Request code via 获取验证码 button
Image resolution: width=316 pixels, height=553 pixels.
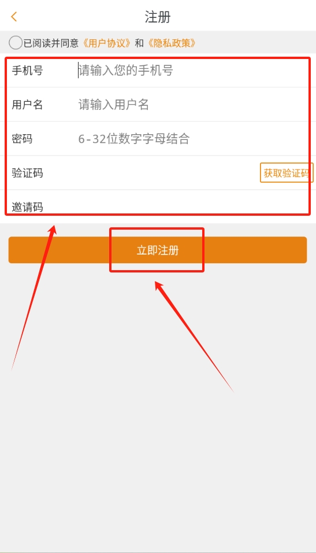pos(287,173)
